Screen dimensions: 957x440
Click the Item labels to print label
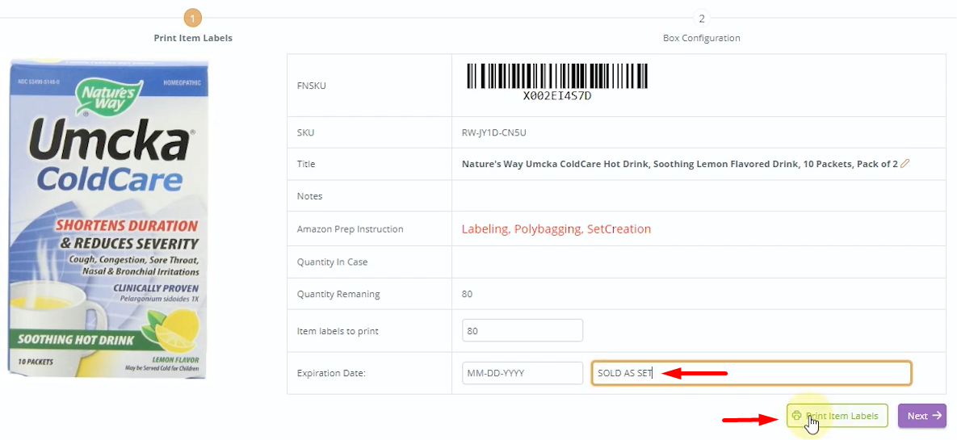tap(338, 331)
